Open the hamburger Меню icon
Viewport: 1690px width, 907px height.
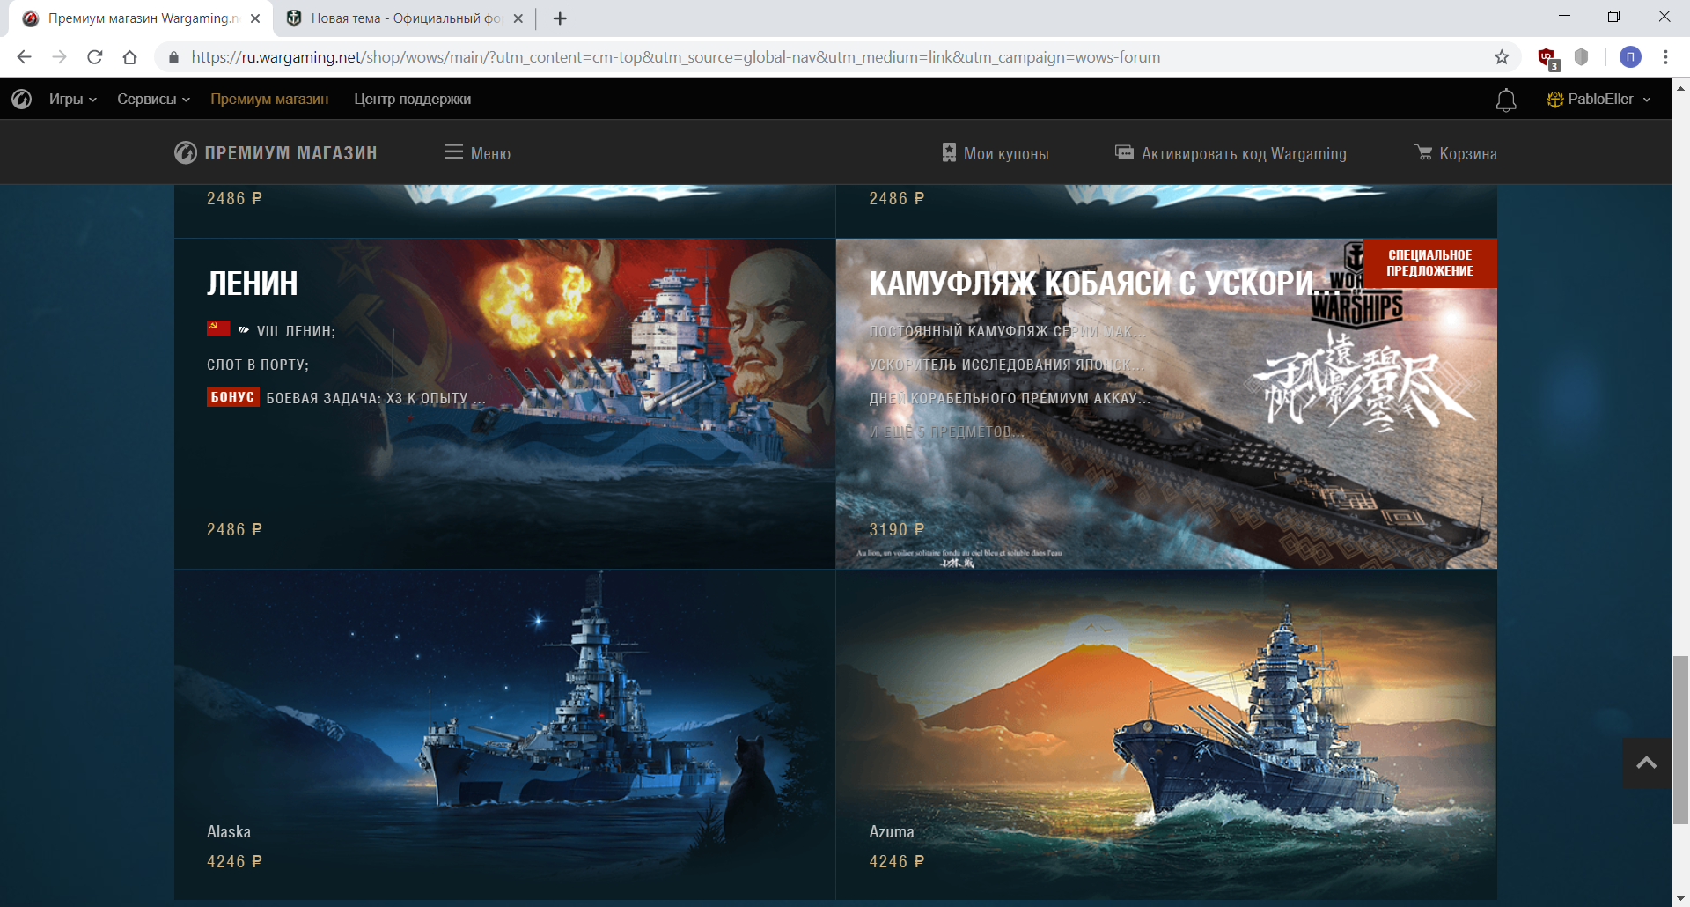[453, 152]
